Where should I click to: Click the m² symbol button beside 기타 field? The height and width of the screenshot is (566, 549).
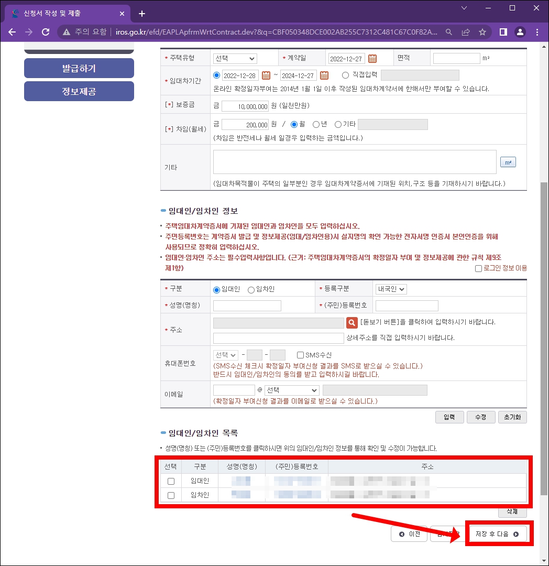click(x=508, y=161)
